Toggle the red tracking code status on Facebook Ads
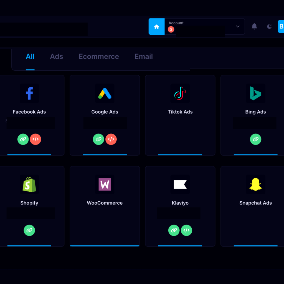 click(35, 139)
